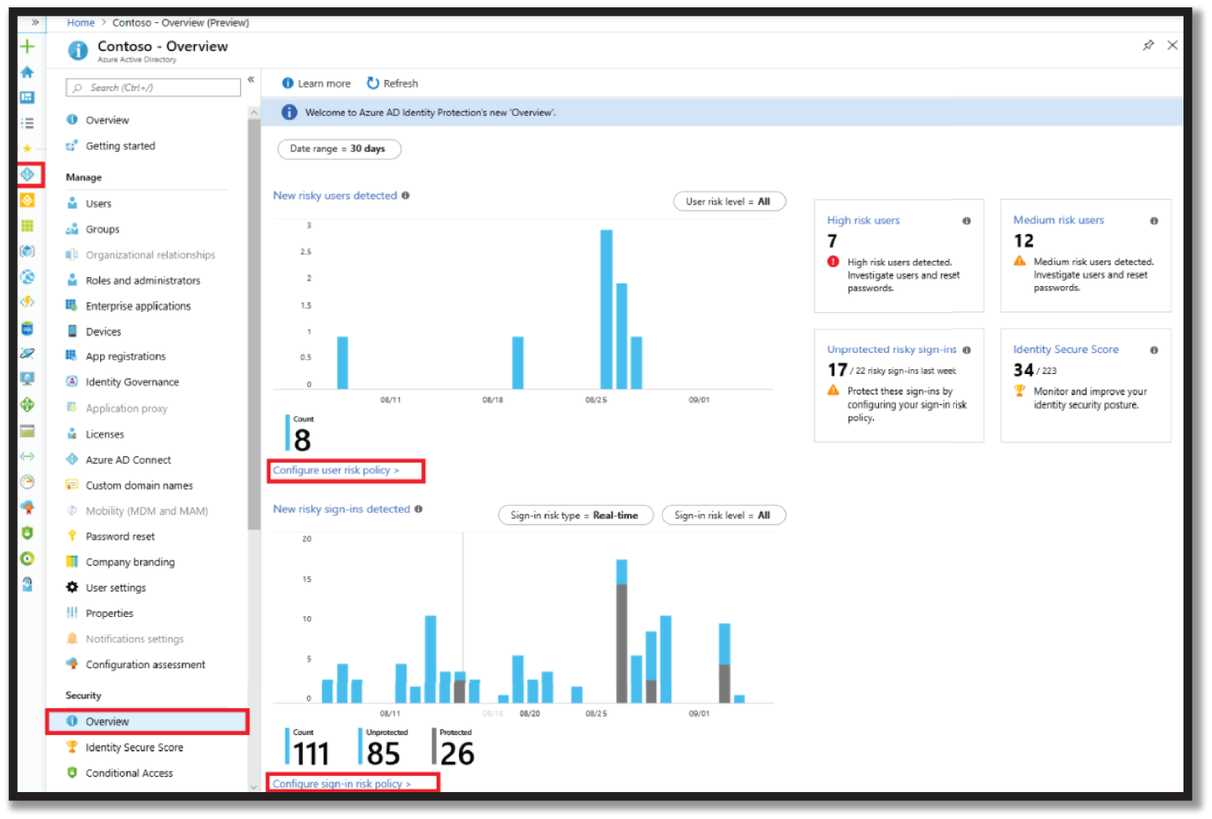The height and width of the screenshot is (819, 1212).
Task: Click the green plus create resource icon
Action: click(x=27, y=46)
